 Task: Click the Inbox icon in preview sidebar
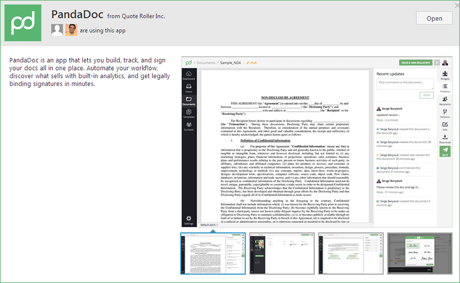coord(189,88)
